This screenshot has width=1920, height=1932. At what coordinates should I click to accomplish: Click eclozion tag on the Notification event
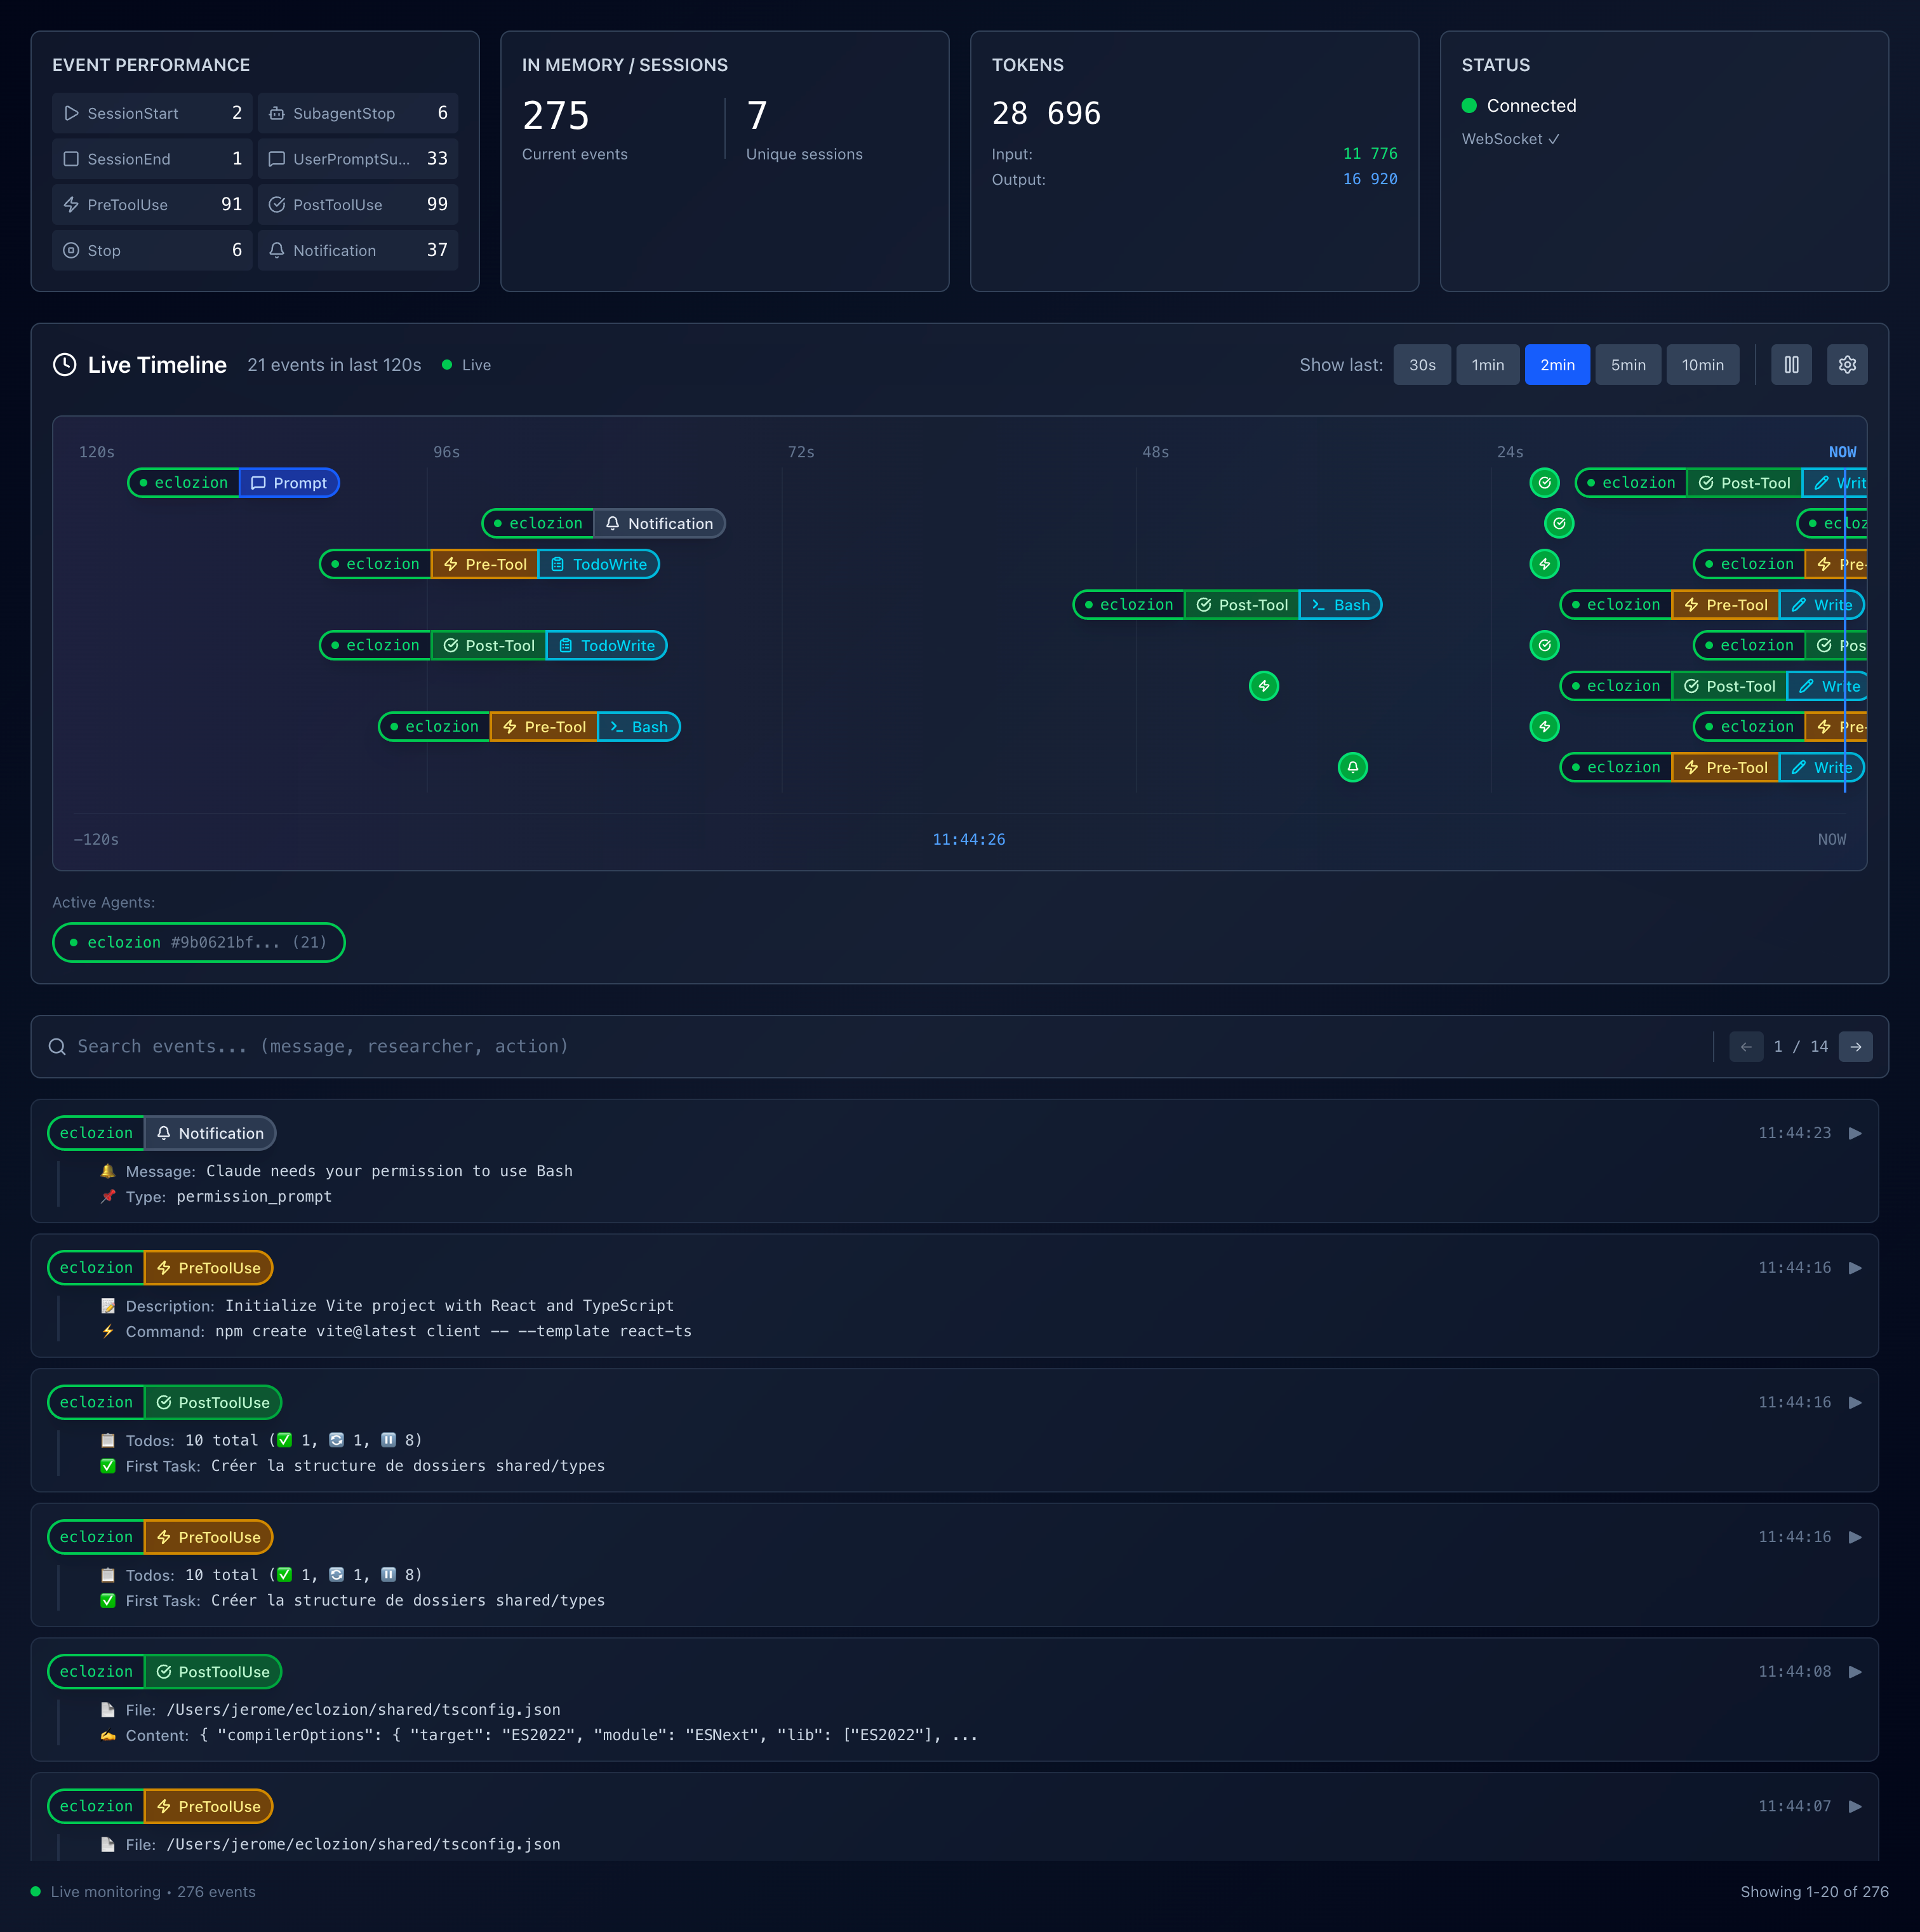click(96, 1133)
